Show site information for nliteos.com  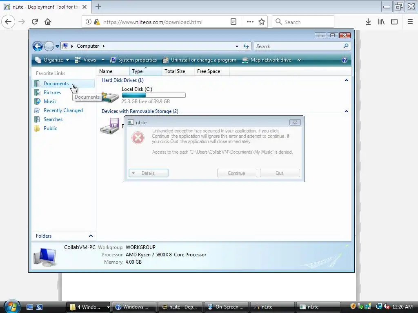[x=89, y=22]
